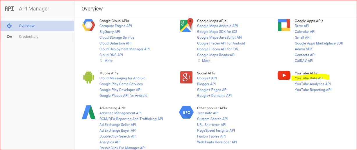Click the Other popular APIs hexagon icon
The image size is (357, 150).
186,112
